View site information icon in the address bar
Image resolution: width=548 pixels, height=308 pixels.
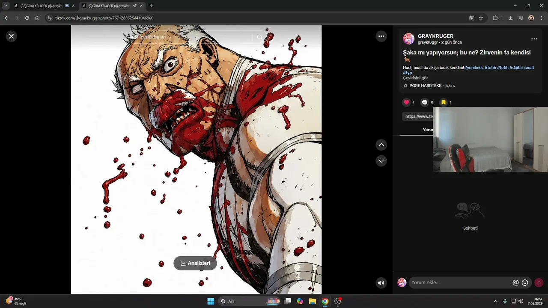(x=50, y=18)
